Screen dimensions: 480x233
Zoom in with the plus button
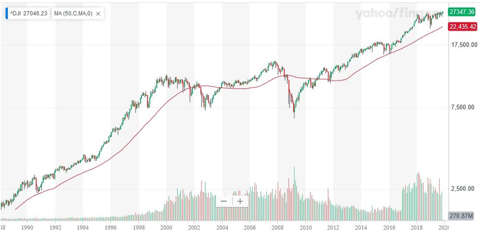[240, 201]
